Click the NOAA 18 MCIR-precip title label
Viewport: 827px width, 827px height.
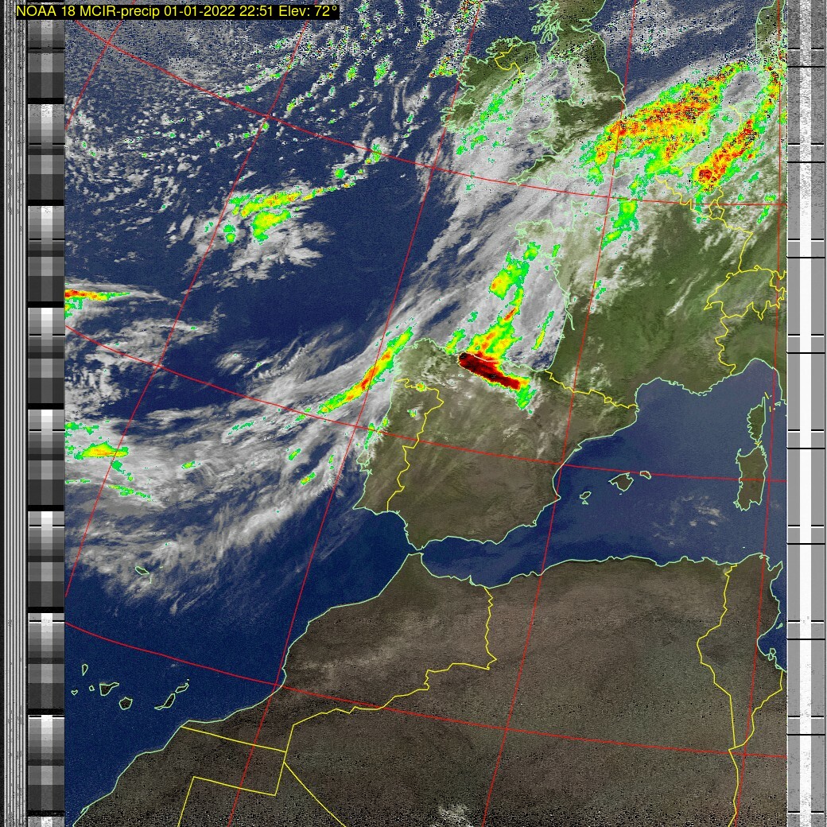(177, 11)
